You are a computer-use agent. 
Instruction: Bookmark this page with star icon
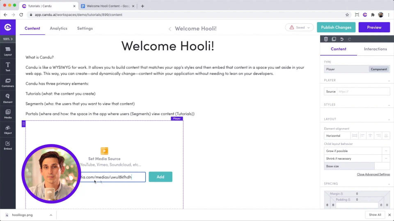pos(347,15)
